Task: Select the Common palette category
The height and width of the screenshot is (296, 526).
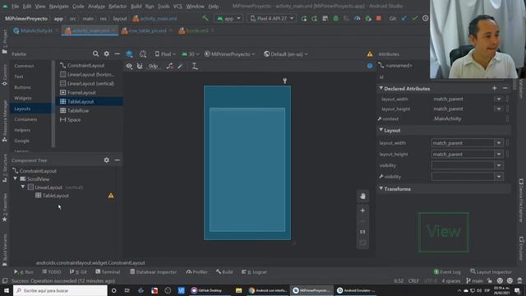Action: [24, 66]
